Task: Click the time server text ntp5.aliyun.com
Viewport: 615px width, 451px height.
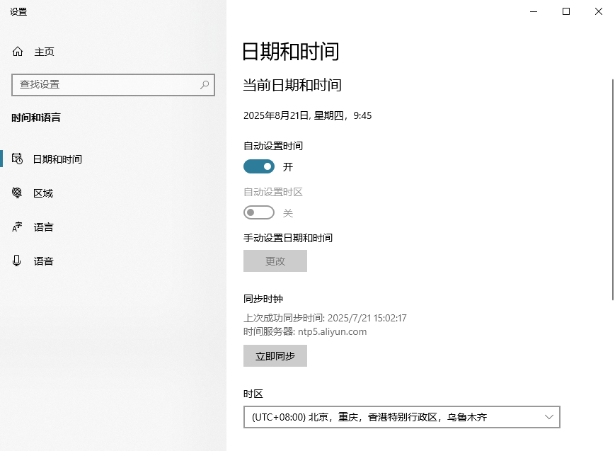Action: [332, 331]
